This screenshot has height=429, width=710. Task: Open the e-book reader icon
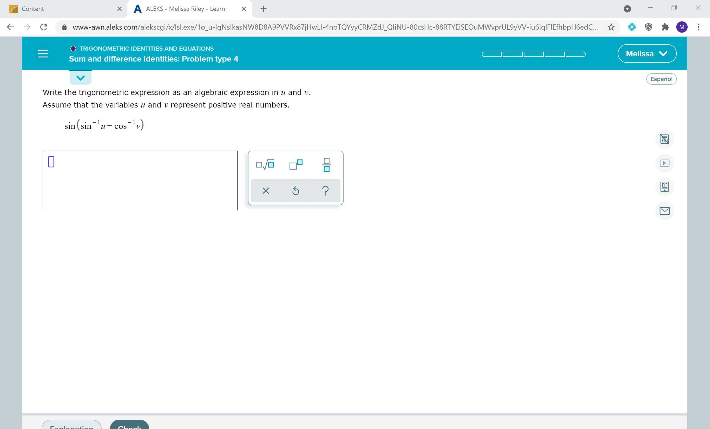(665, 186)
